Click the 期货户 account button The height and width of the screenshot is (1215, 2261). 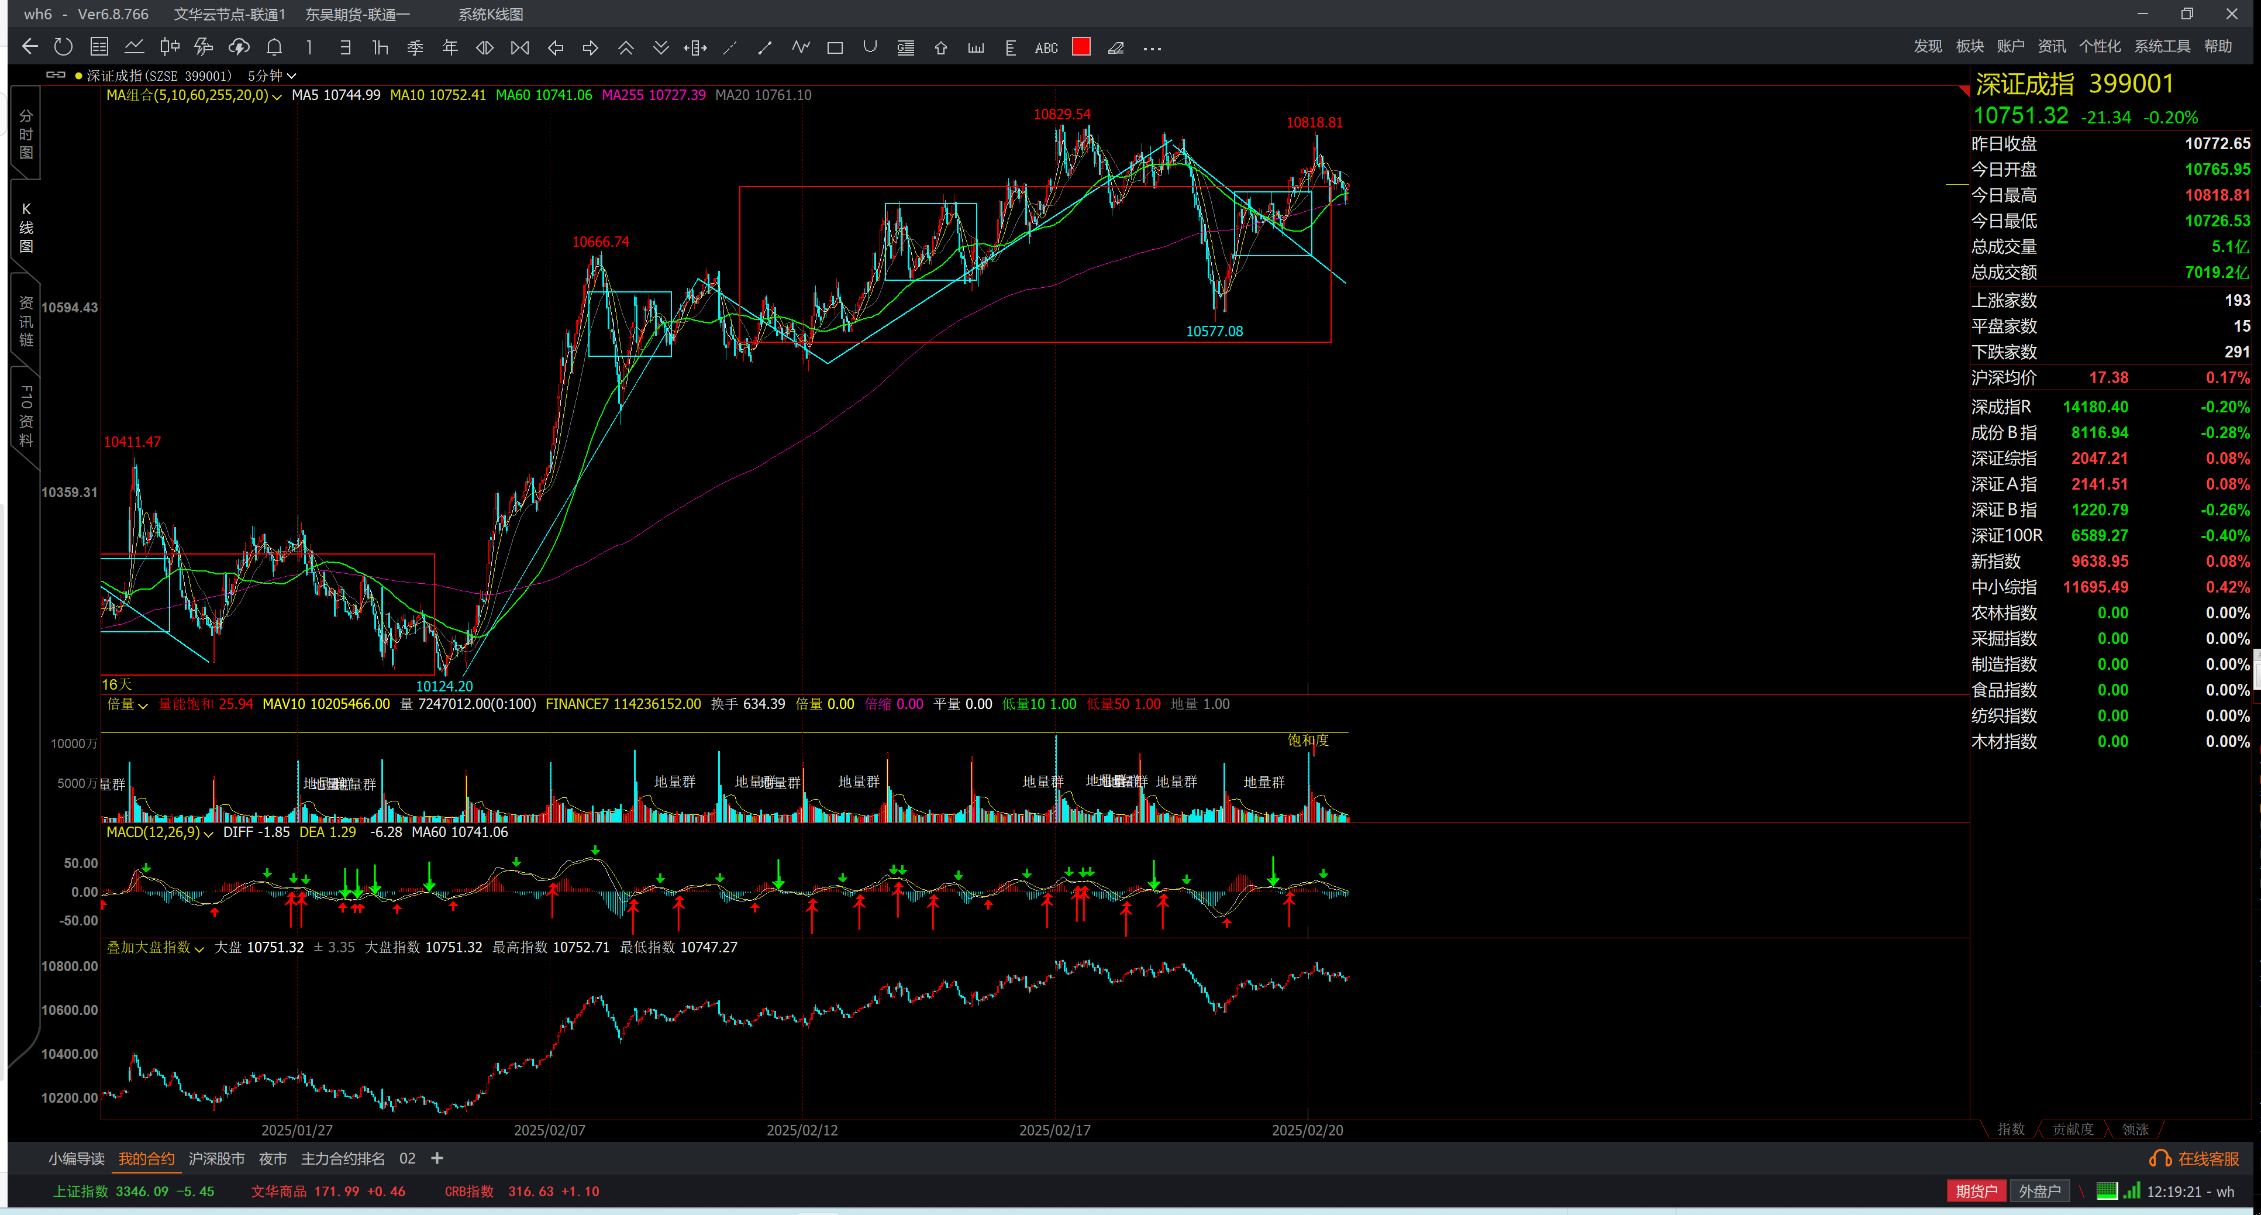click(x=1977, y=1191)
